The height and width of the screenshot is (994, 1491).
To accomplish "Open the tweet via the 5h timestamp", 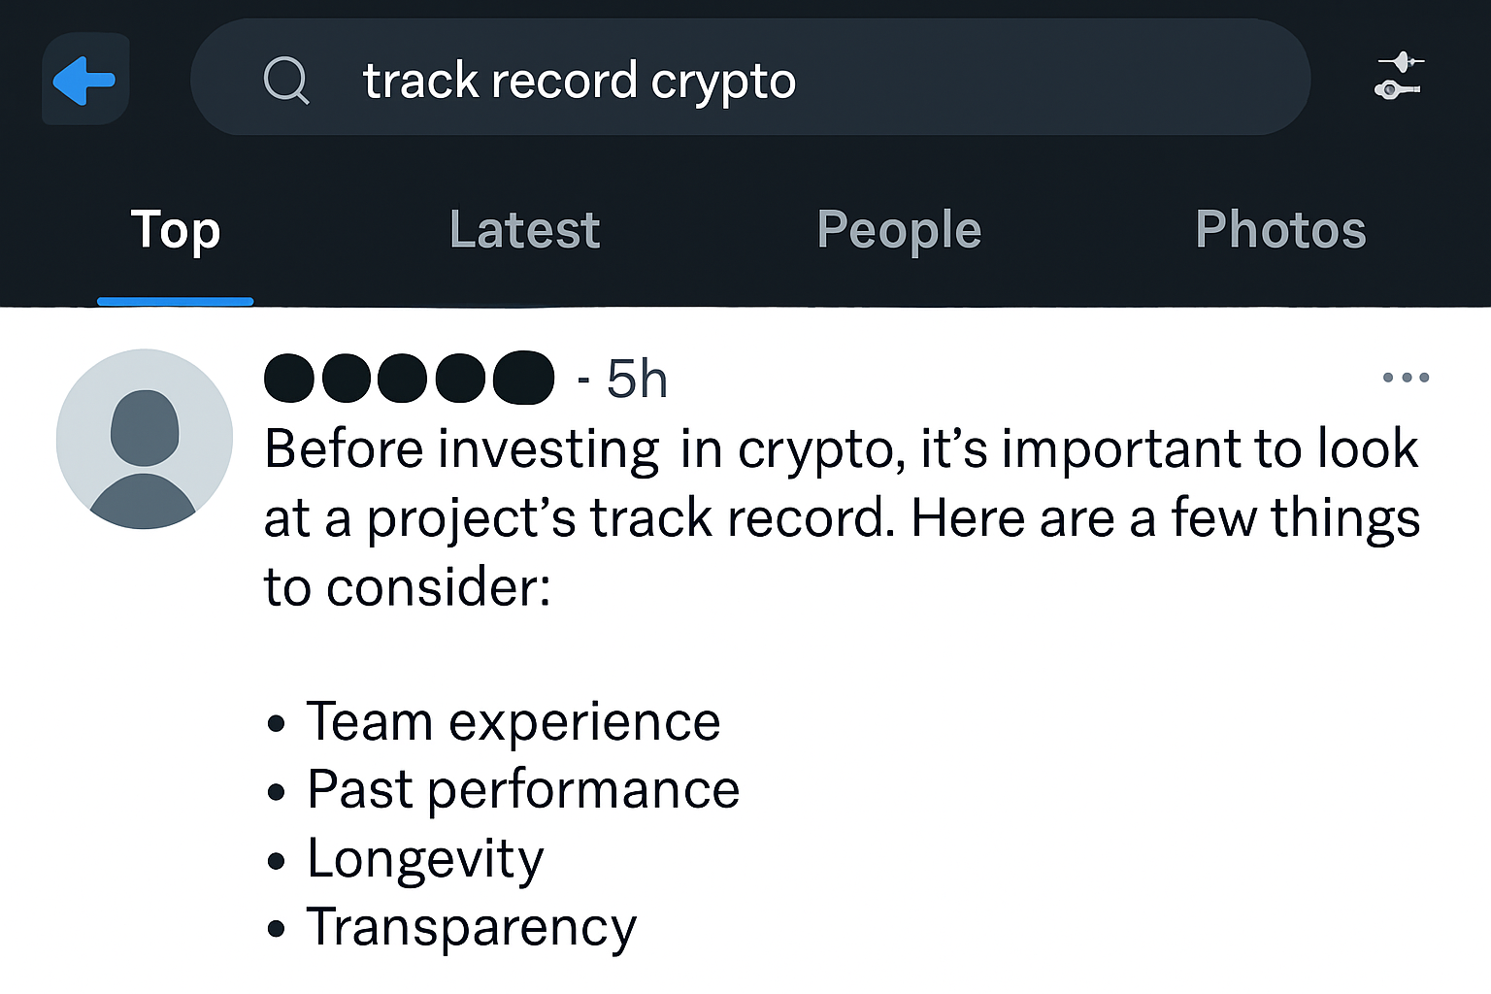I will click(x=636, y=378).
